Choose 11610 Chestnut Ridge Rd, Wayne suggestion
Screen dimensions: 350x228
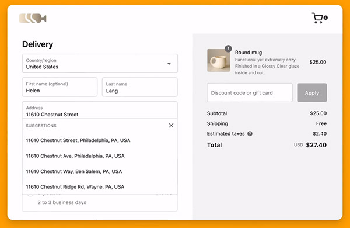[x=100, y=187]
